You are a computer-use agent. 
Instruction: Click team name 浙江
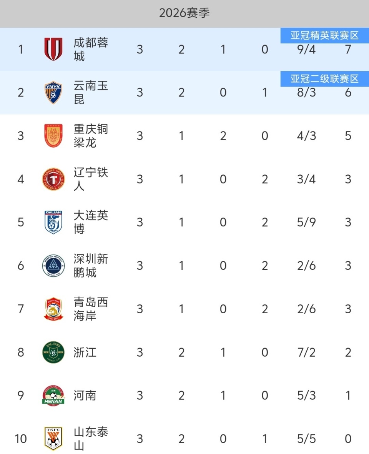(85, 352)
